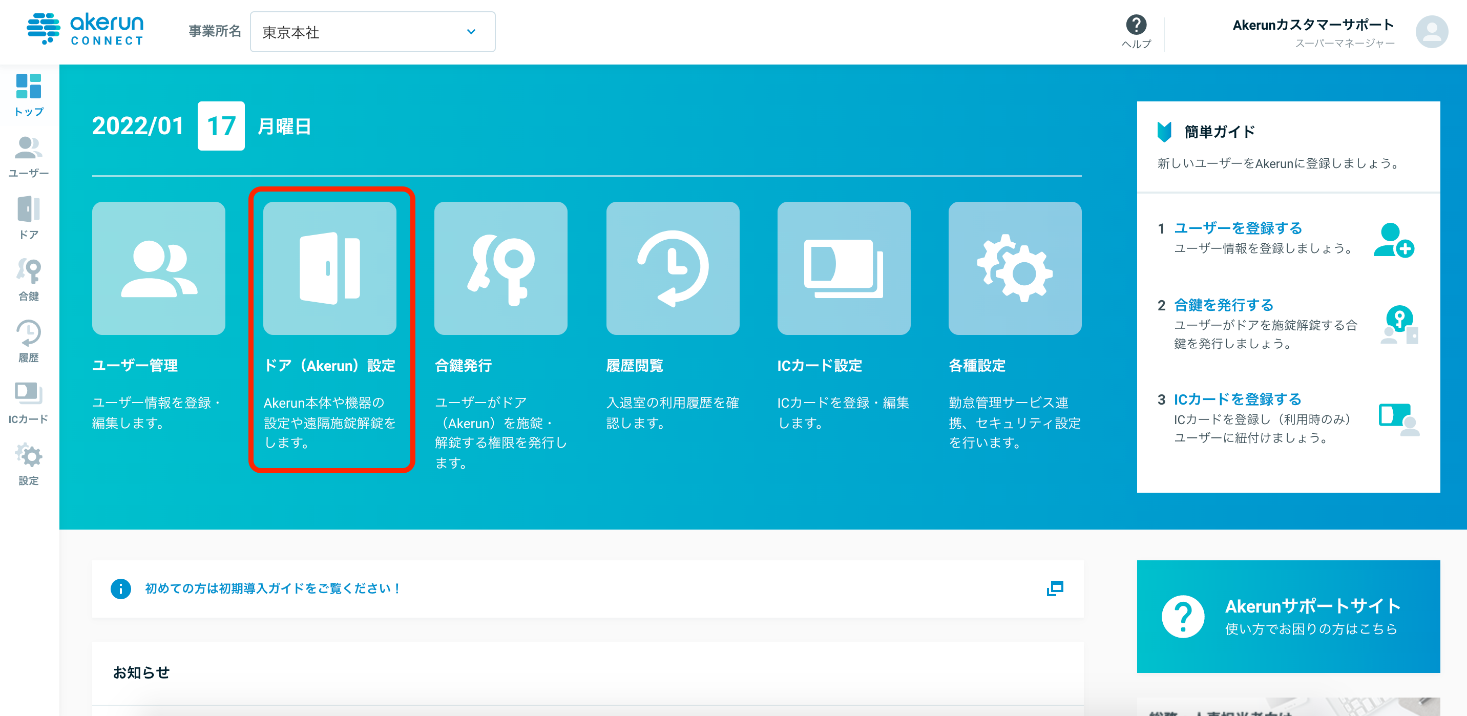Screen dimensions: 1467x716
Task: Click the 合鍵を発行する guide link
Action: 1224,305
